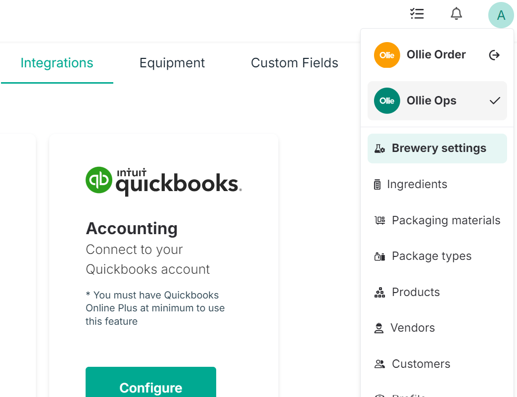517x397 pixels.
Task: Open Vendors menu item
Action: (x=437, y=328)
